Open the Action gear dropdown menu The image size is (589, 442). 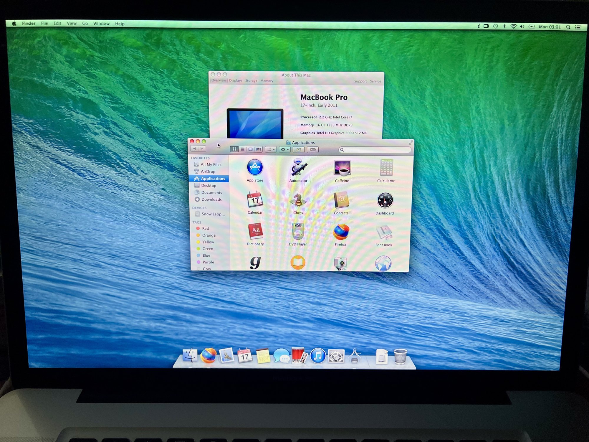[284, 150]
